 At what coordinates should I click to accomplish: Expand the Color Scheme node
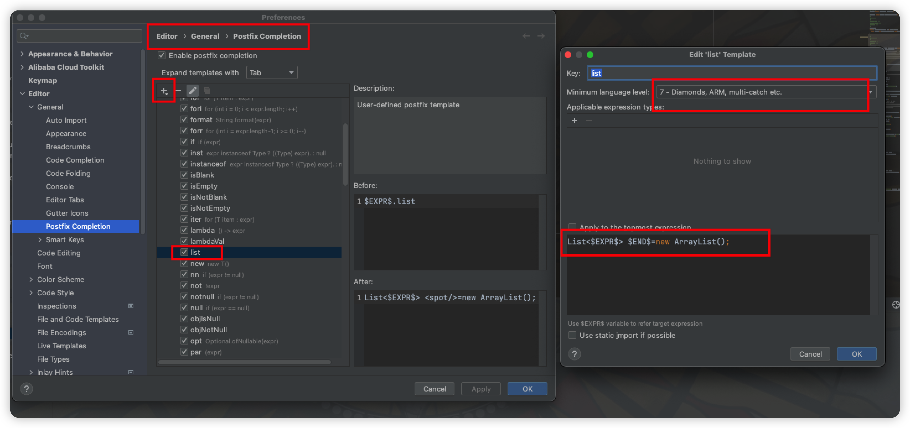point(31,280)
